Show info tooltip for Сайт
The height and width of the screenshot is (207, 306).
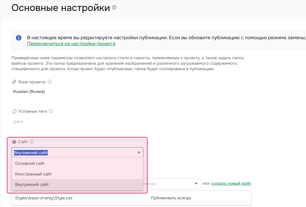(x=32, y=141)
